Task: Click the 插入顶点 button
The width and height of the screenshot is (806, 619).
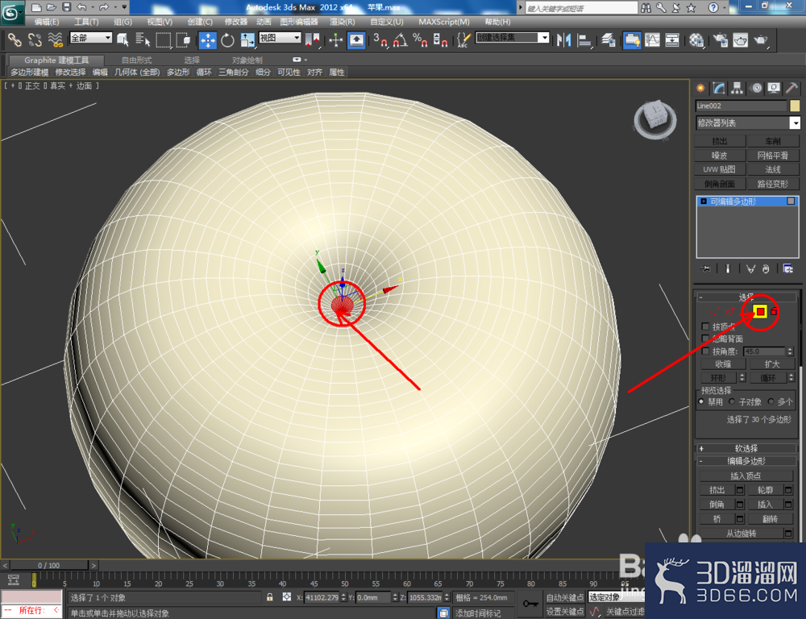Action: 746,476
